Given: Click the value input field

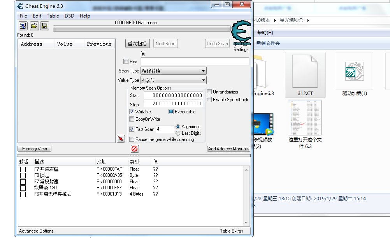Looking at the screenshot, I should [195, 62].
